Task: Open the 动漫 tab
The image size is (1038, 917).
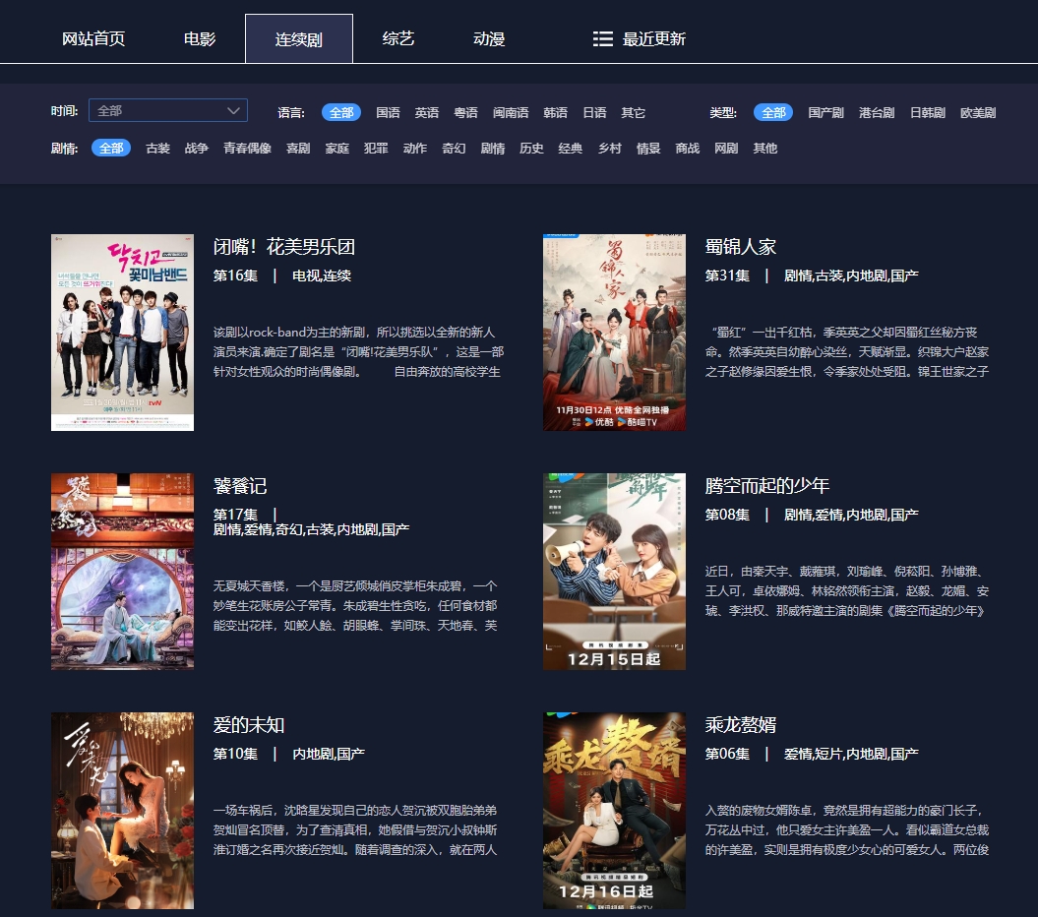Action: click(x=489, y=39)
